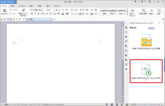Switch to the 校閲 (Review) ribbon tab
The height and width of the screenshot is (106, 165).
point(39,6)
